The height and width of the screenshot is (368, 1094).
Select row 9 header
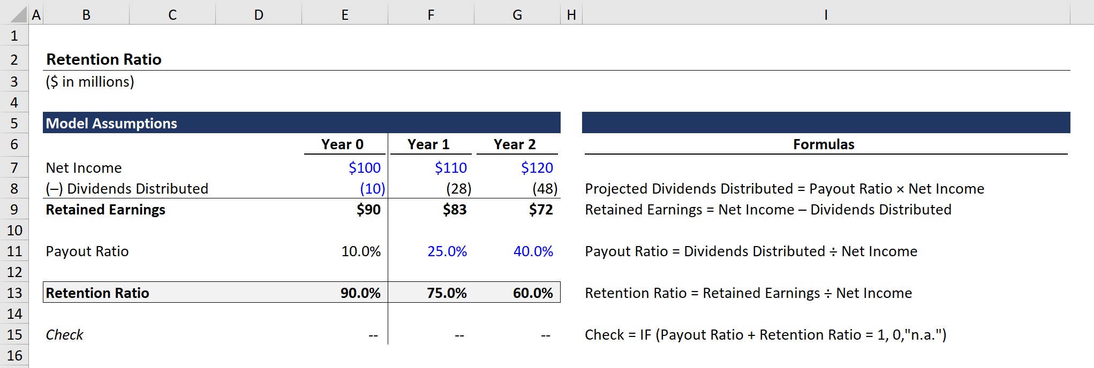14,209
